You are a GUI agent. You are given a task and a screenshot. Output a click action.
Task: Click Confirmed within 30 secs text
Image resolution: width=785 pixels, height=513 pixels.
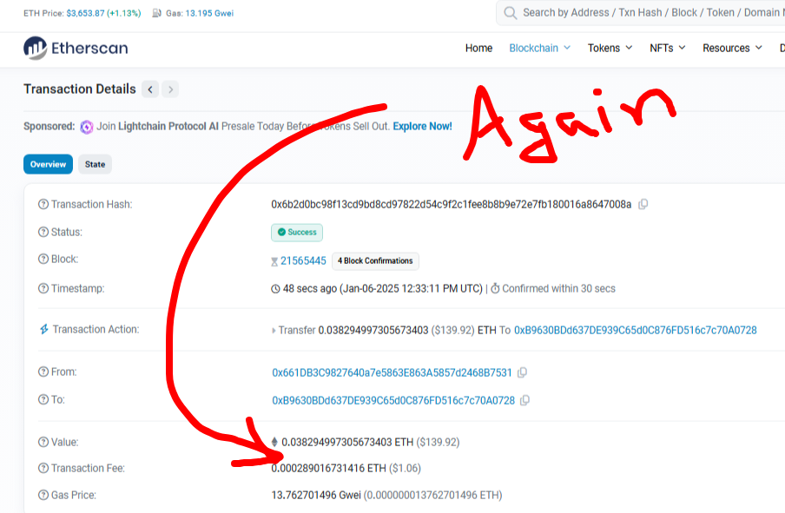(558, 289)
